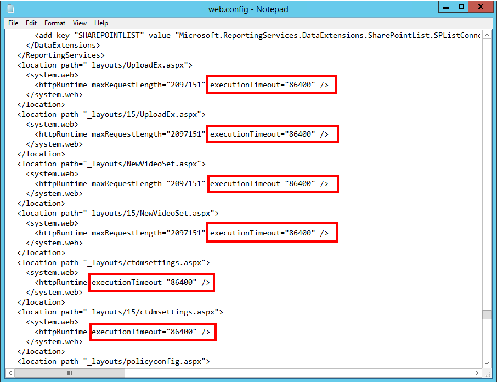Click the vertical scrollbar up arrow
The width and height of the screenshot is (497, 382).
pyautogui.click(x=487, y=35)
